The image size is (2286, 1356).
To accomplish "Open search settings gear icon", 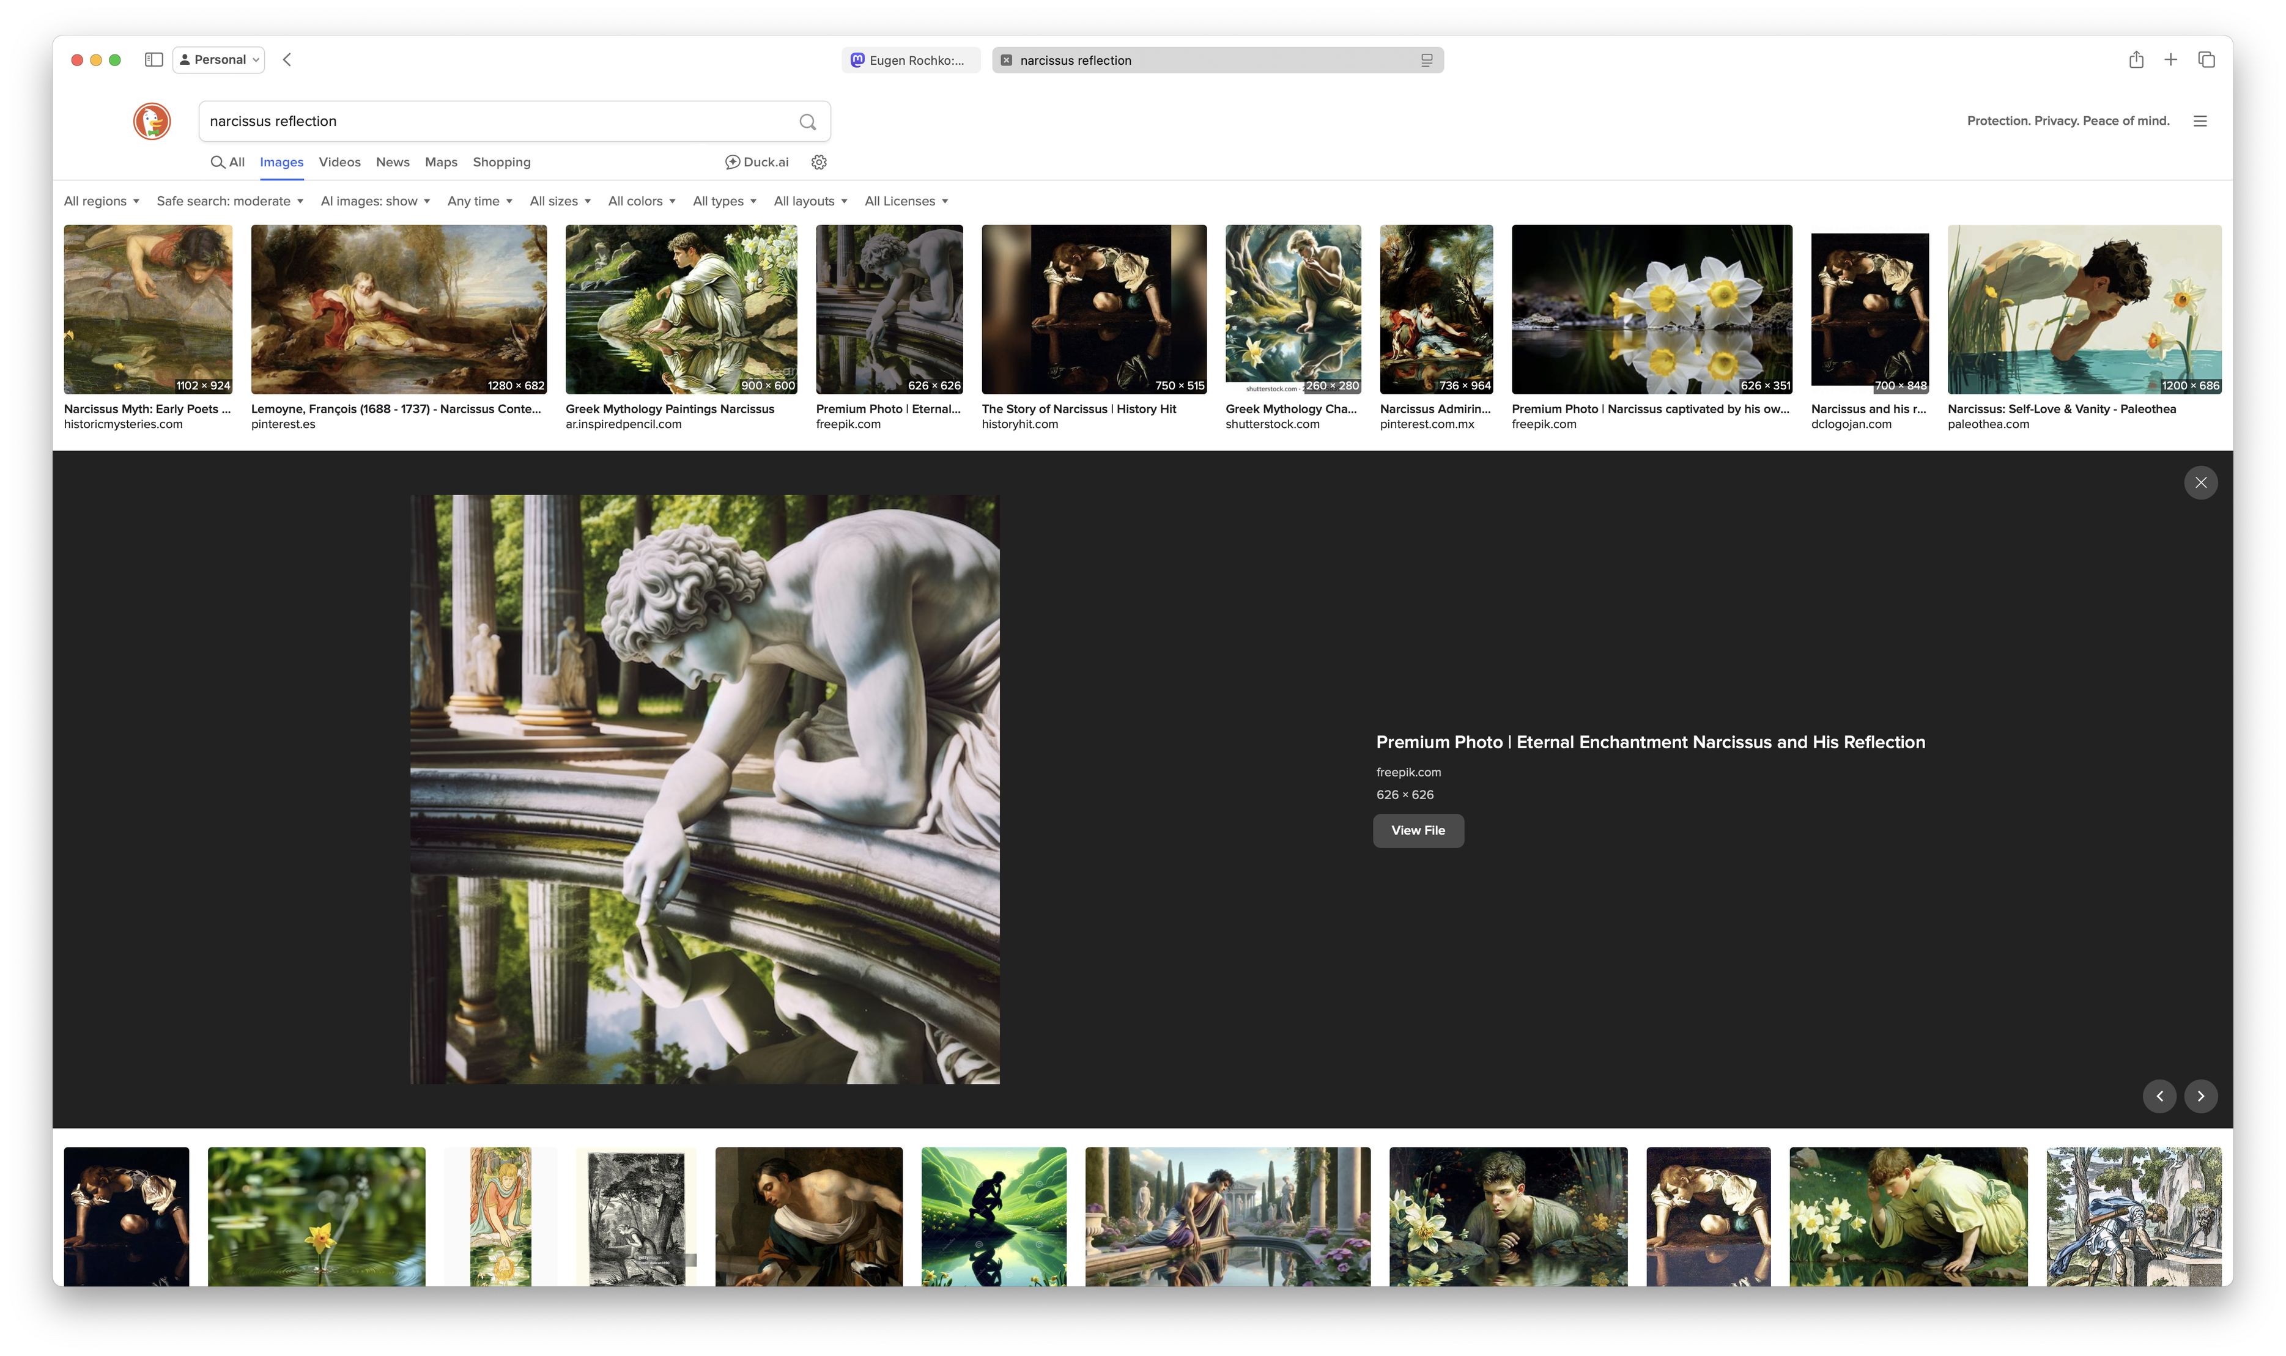I will 819,162.
